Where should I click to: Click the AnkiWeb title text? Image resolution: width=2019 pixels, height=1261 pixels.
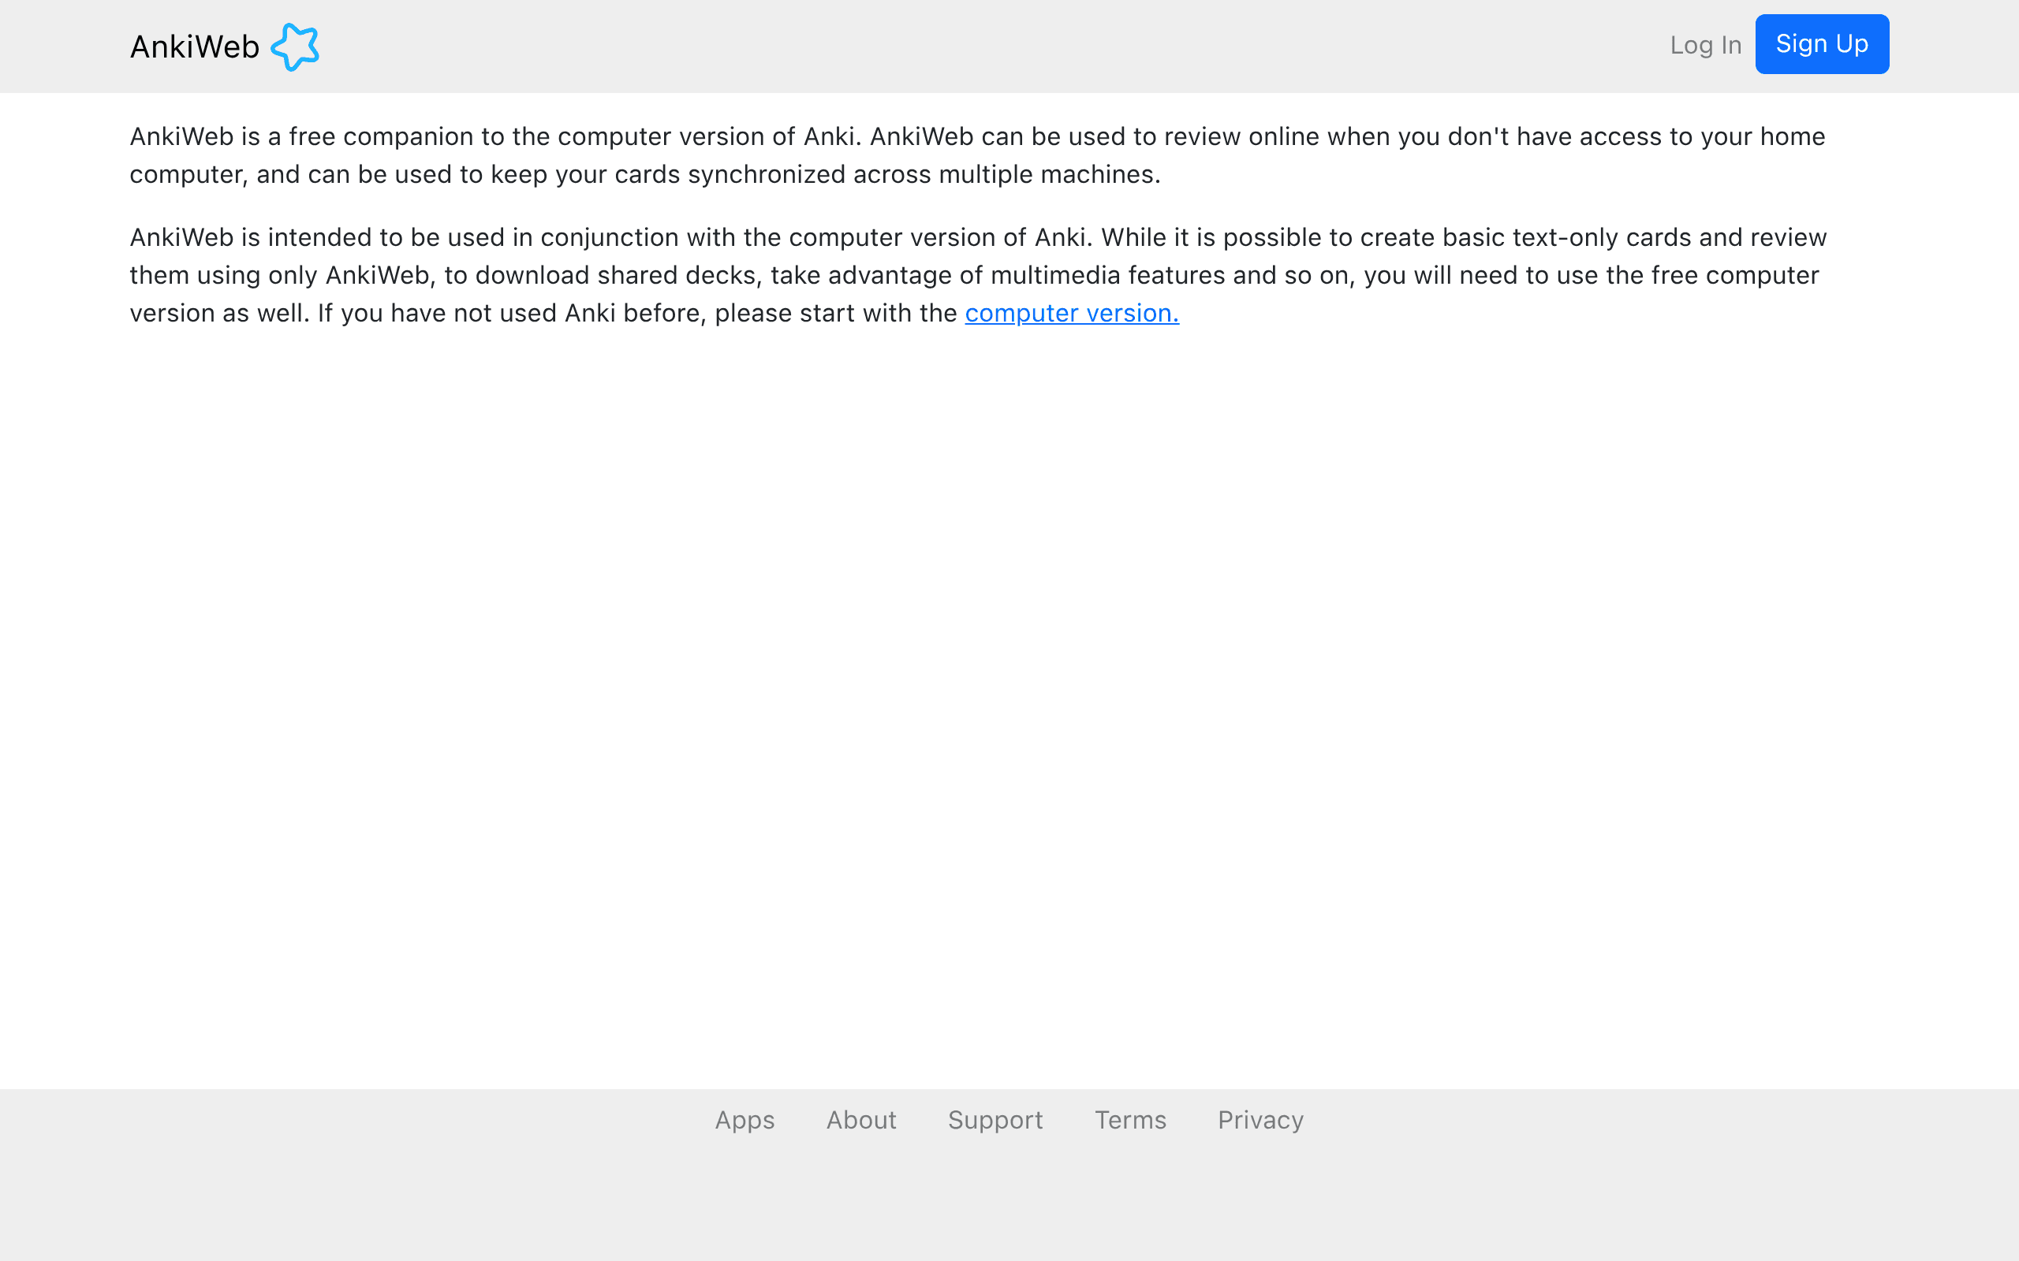pyautogui.click(x=194, y=46)
